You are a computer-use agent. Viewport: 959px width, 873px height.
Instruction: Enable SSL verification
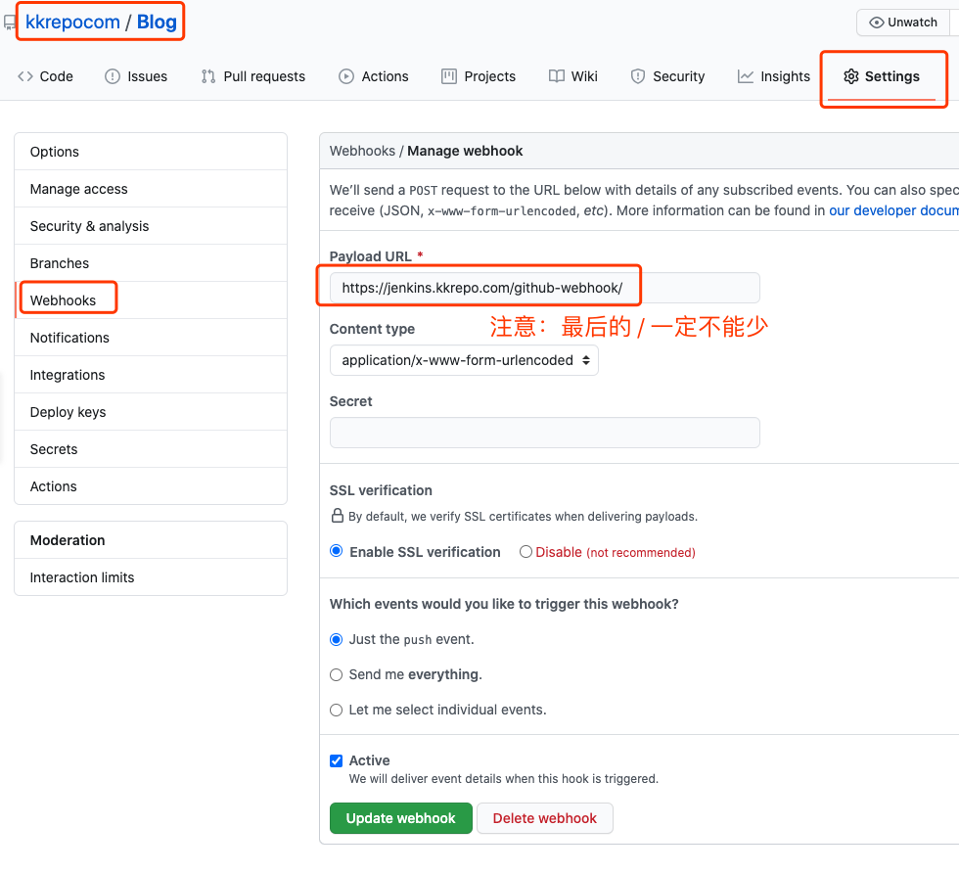336,551
